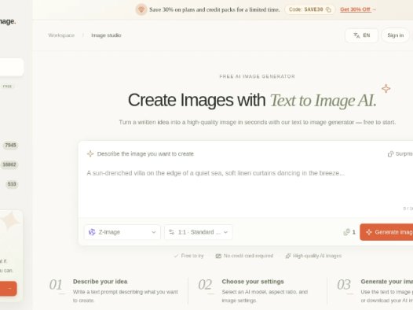Click the orange sparkle star near headline
The height and width of the screenshot is (310, 413).
click(x=386, y=89)
